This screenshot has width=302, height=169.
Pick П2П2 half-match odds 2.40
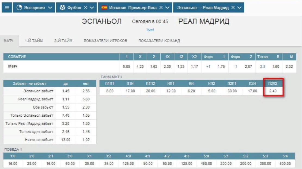click(273, 91)
